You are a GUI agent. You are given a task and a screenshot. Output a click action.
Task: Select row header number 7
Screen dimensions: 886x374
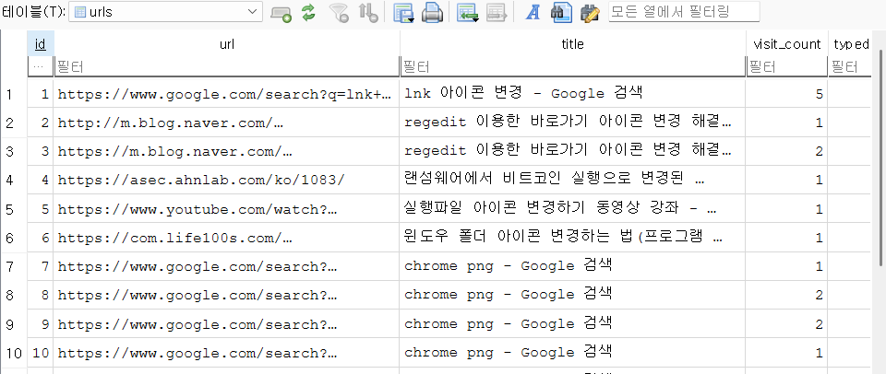[14, 266]
